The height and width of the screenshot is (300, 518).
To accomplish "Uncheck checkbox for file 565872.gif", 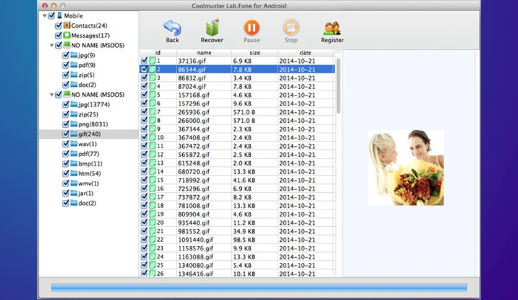I will click(x=144, y=154).
